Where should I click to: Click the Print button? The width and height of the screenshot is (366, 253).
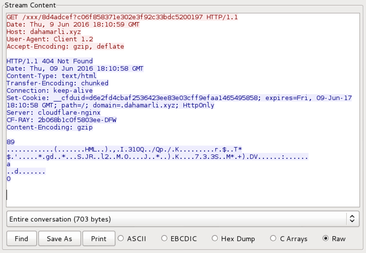coord(99,239)
